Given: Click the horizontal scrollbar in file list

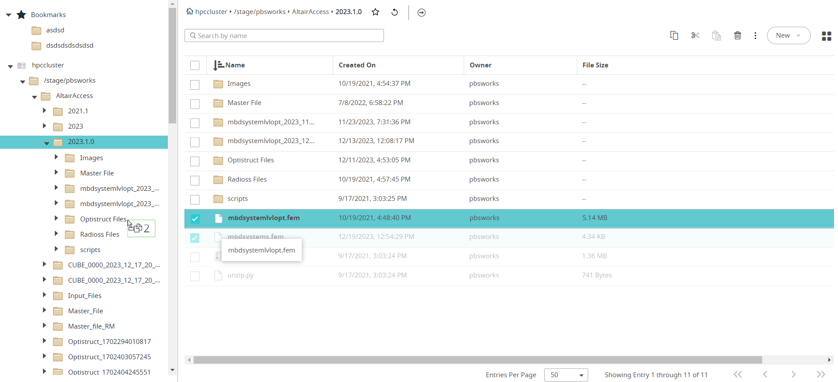Looking at the screenshot, I should coord(477,360).
